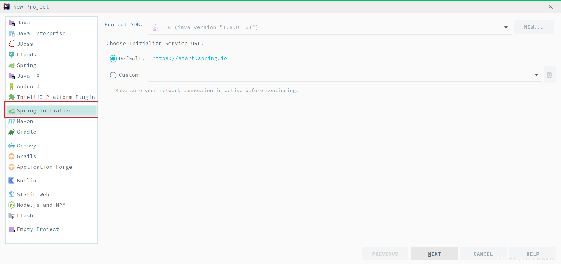Pick Empty Project from the list

point(51,229)
